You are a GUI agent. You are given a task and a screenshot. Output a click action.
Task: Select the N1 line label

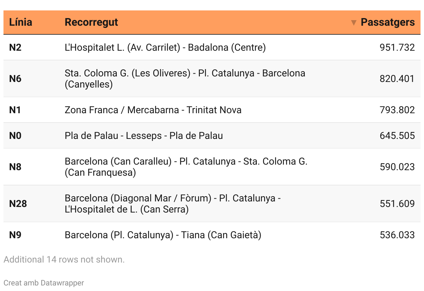15,110
